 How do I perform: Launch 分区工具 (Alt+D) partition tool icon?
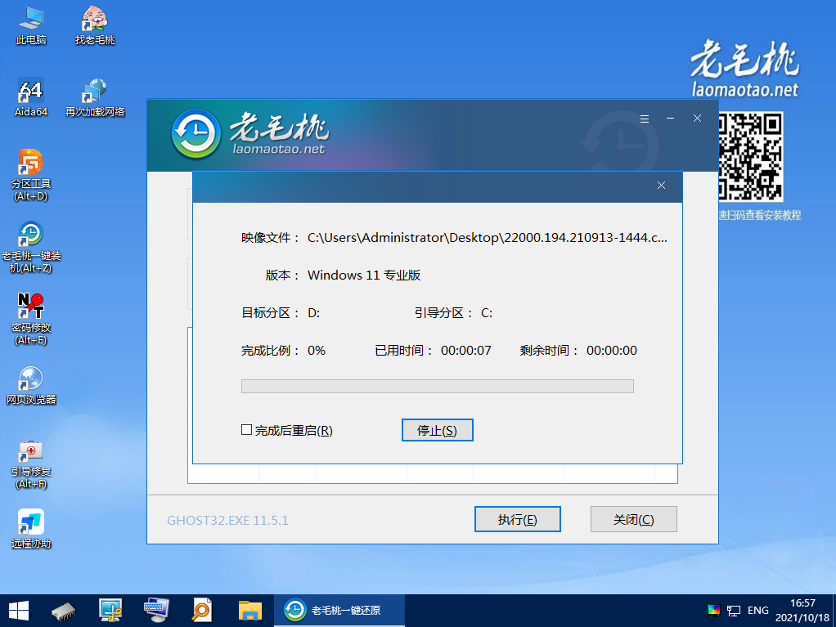pyautogui.click(x=31, y=175)
